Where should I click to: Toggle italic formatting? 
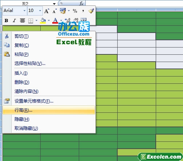(14, 21)
